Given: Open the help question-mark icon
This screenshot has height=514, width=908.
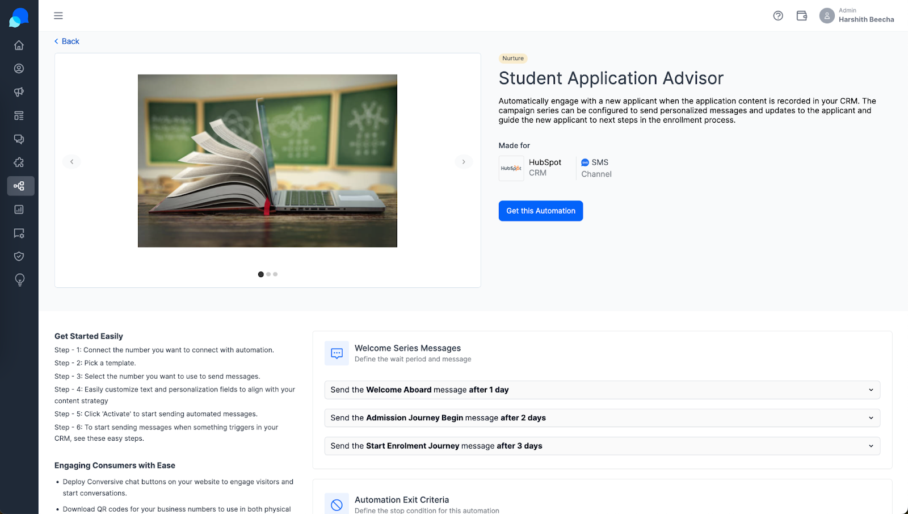Looking at the screenshot, I should (778, 16).
